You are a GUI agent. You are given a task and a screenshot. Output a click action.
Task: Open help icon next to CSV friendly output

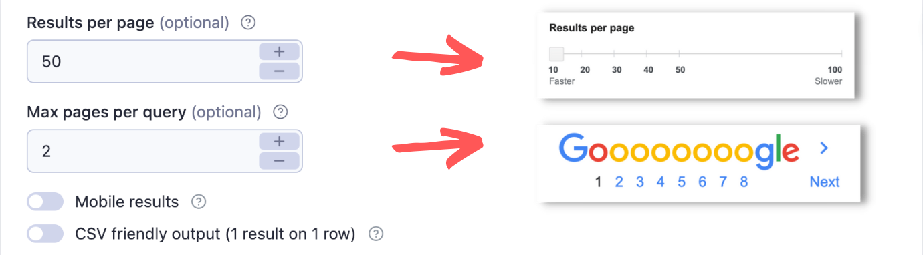tap(377, 234)
